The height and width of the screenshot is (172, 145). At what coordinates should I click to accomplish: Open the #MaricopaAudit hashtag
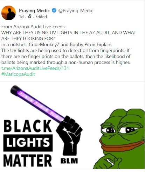18,74
